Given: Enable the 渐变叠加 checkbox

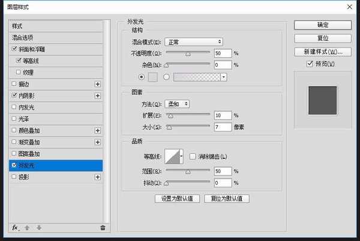Looking at the screenshot, I should coord(14,142).
